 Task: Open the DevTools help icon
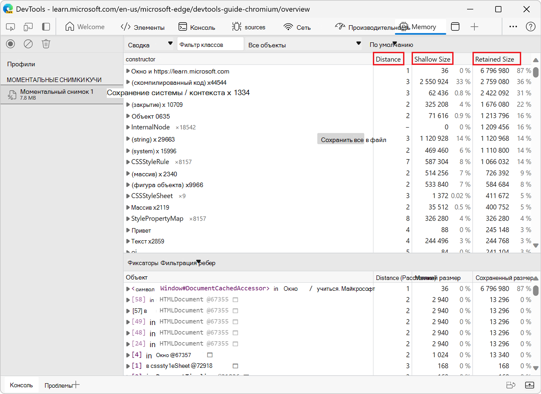[x=531, y=27]
